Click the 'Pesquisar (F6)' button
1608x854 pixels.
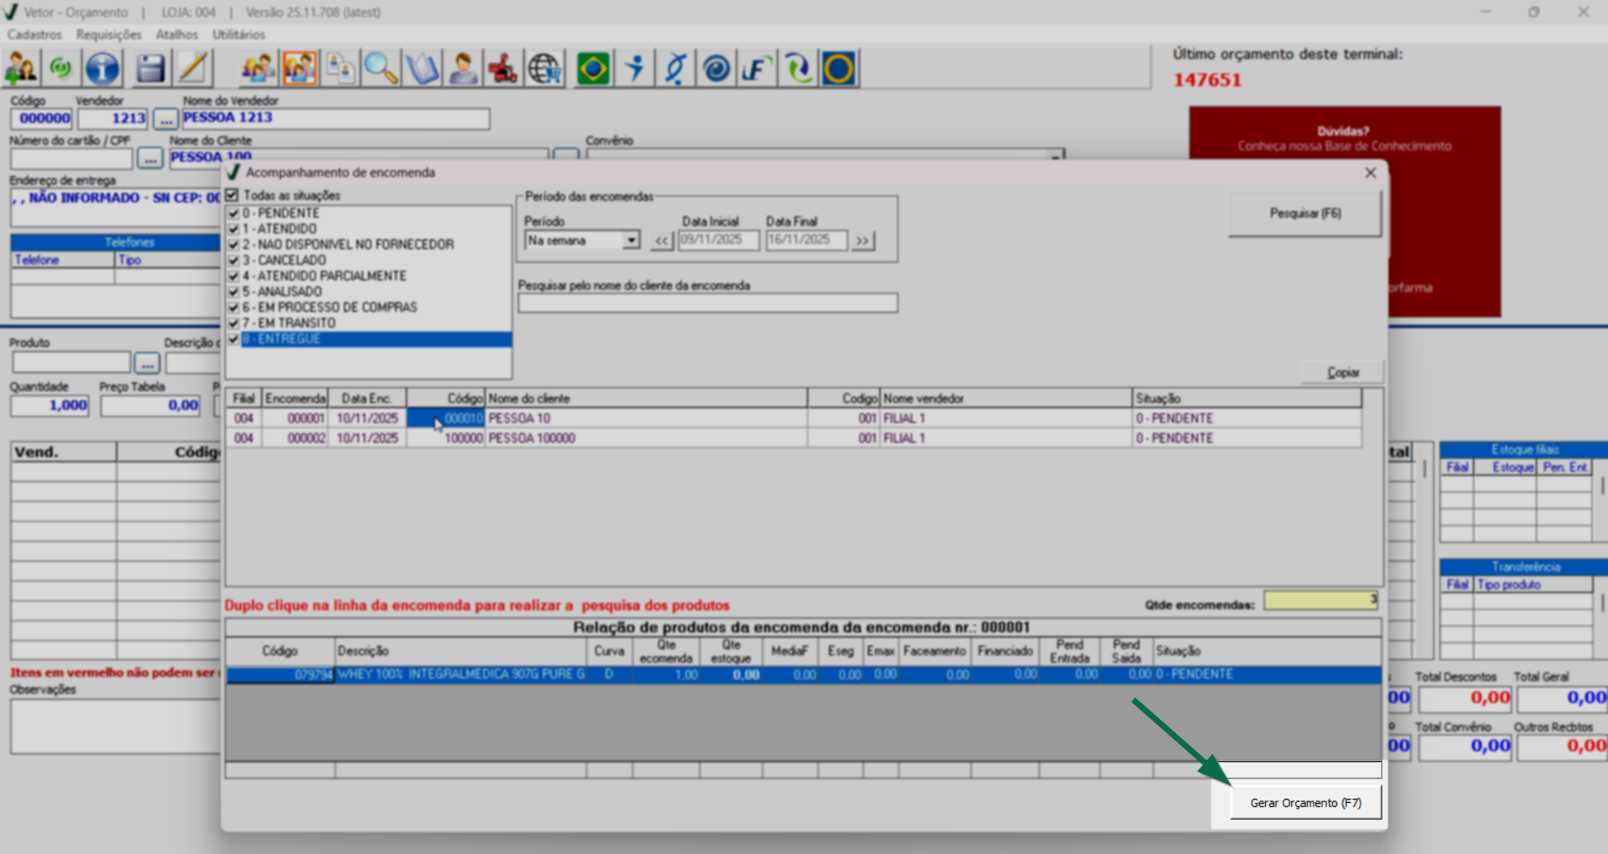click(1305, 214)
